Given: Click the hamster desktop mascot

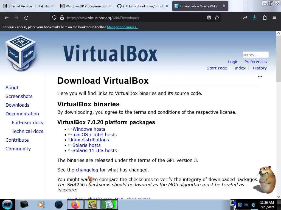Looking at the screenshot, I should (265, 180).
